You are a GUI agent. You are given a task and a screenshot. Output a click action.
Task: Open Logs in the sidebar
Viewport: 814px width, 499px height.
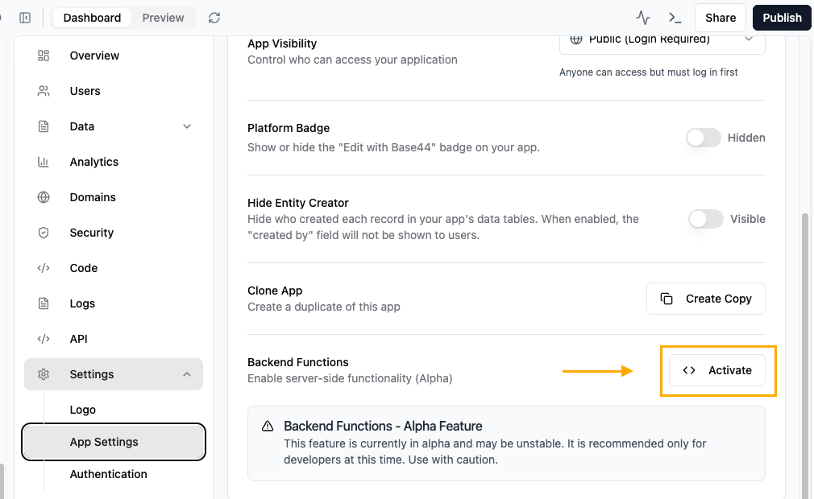tap(113, 303)
